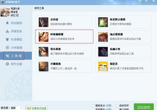Switch to 热点推荐 in the sidebar
The height and width of the screenshot is (110, 157).
pyautogui.click(x=14, y=23)
